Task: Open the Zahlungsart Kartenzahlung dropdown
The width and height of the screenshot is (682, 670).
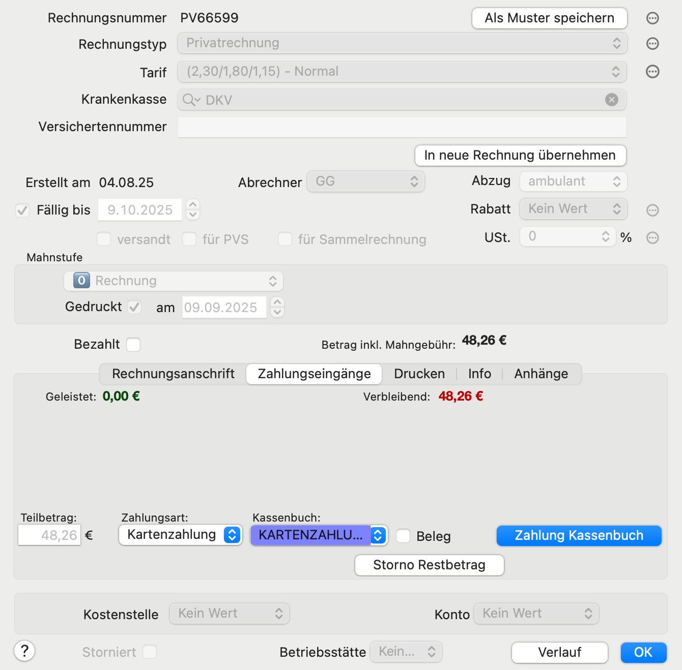Action: pyautogui.click(x=180, y=535)
